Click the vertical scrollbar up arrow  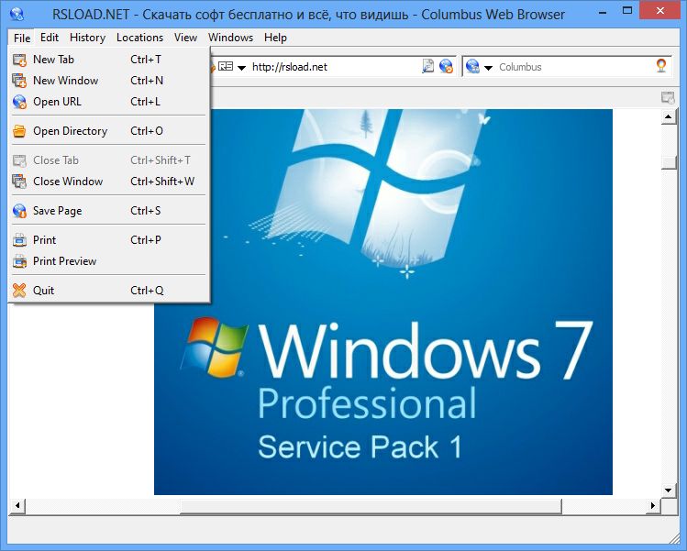tap(668, 117)
